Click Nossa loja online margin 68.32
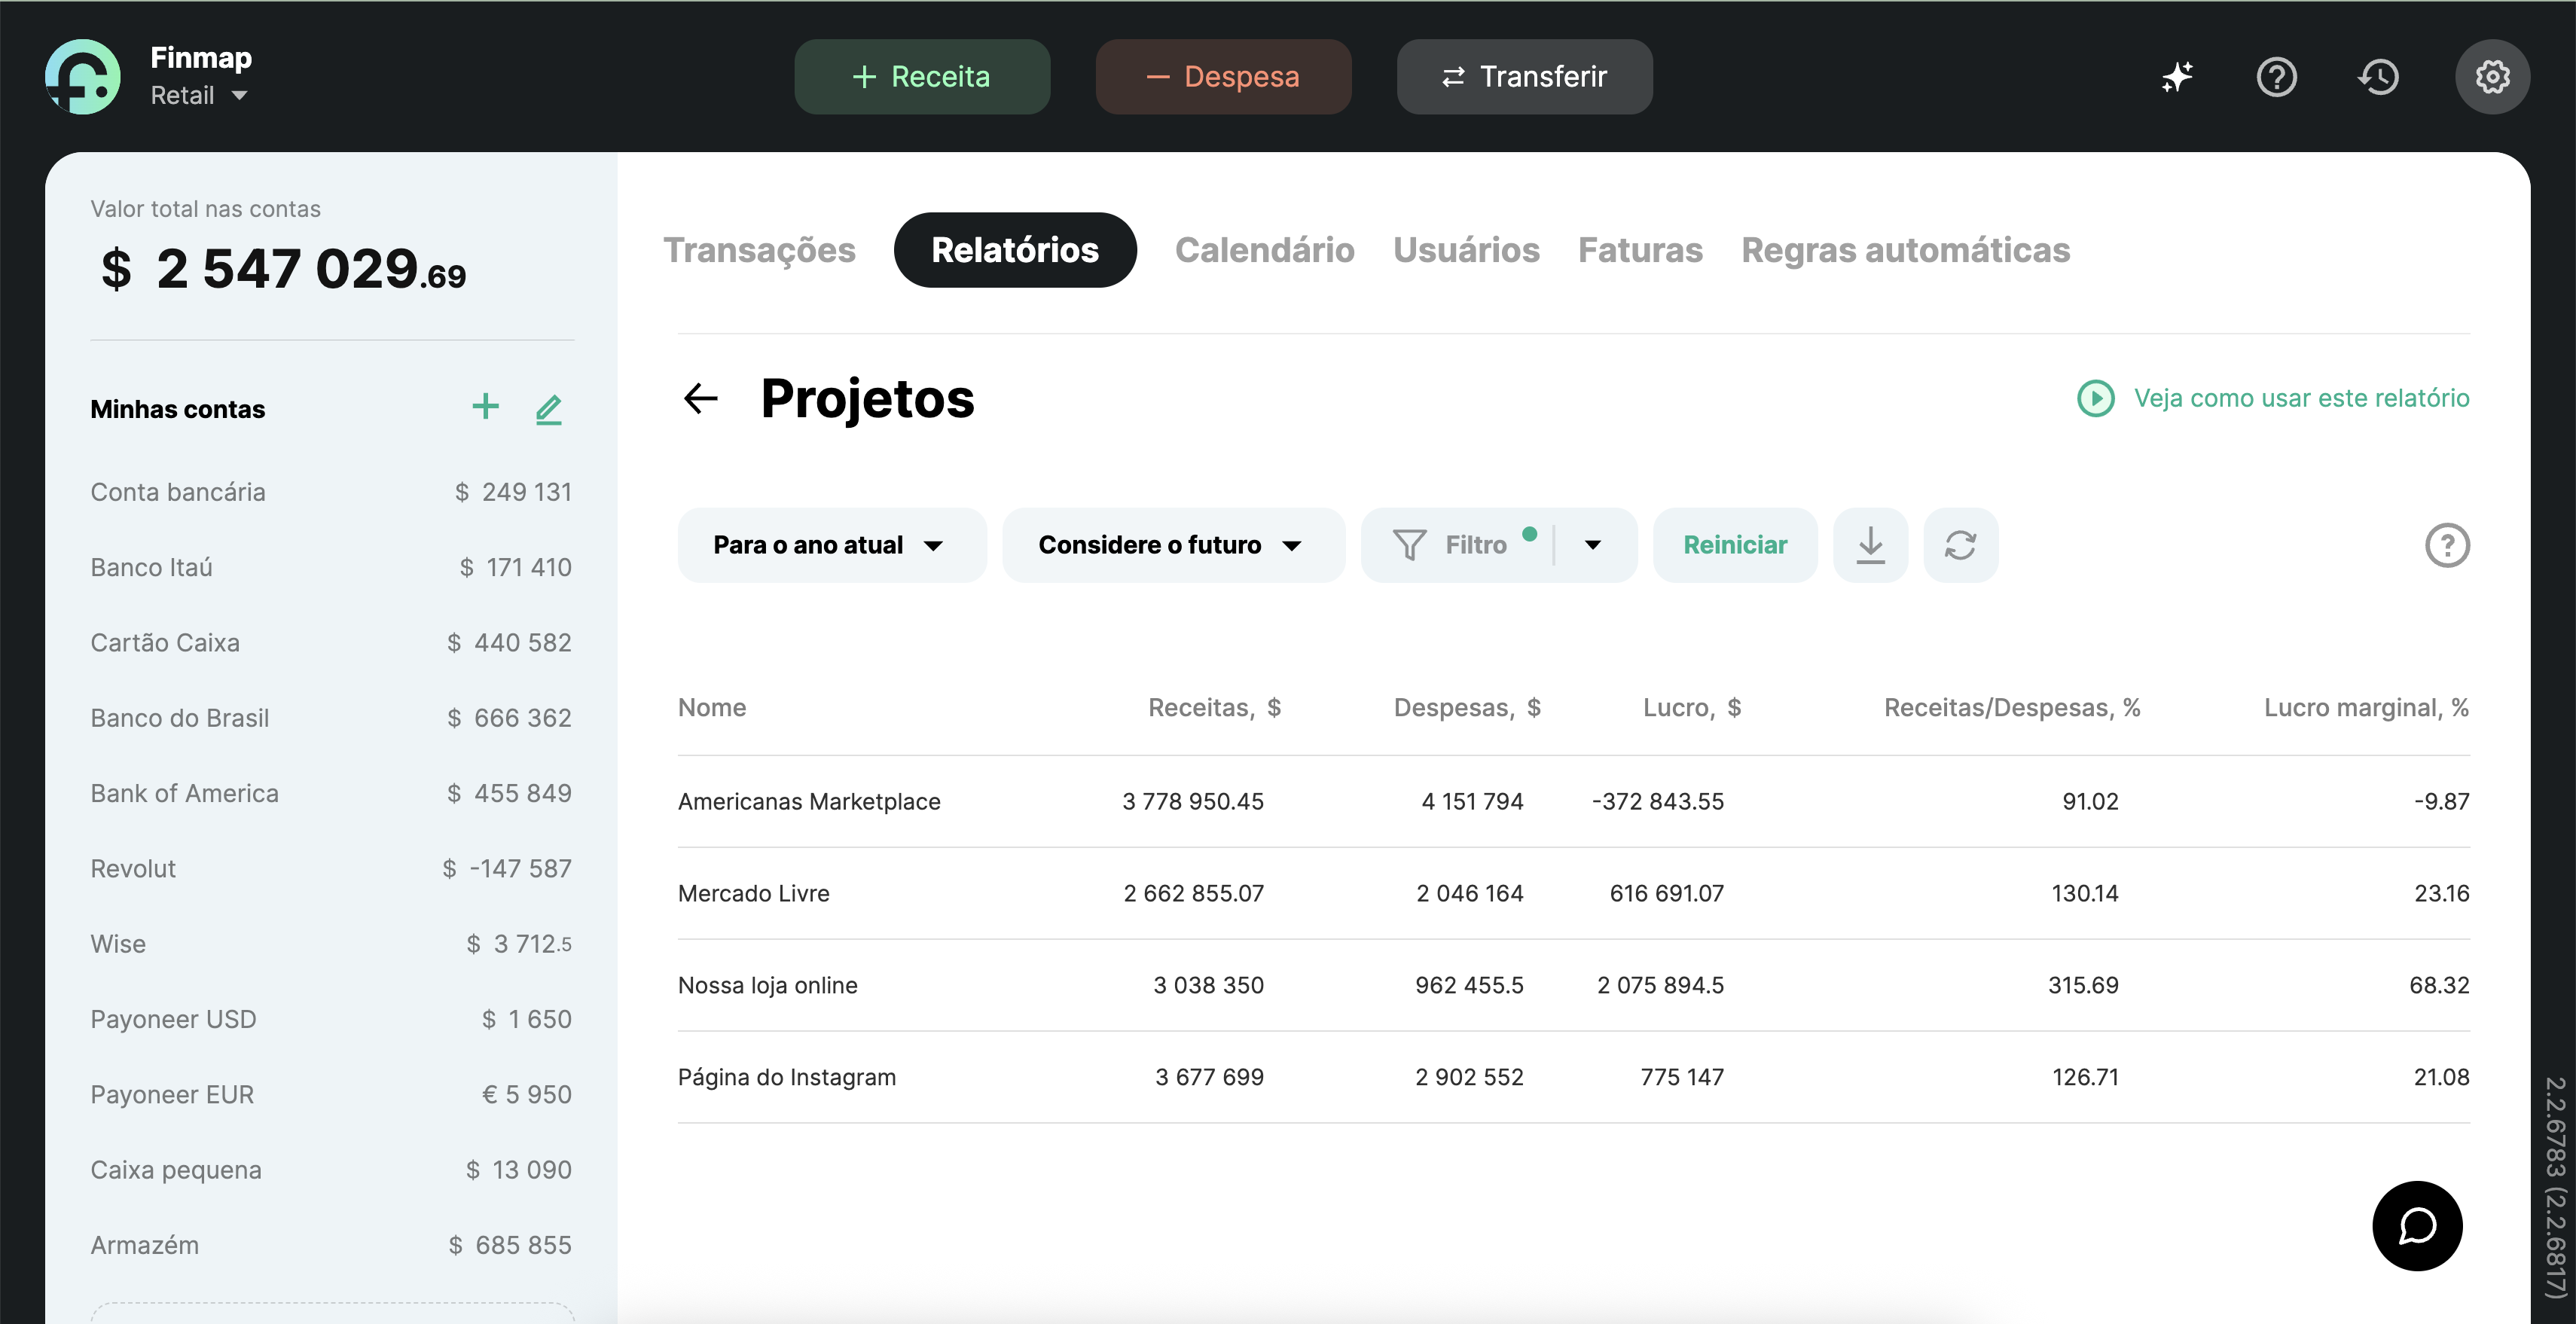The image size is (2576, 1324). (2439, 985)
